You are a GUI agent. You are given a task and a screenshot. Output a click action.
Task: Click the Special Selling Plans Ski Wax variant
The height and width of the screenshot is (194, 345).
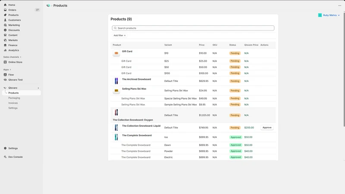click(x=180, y=99)
